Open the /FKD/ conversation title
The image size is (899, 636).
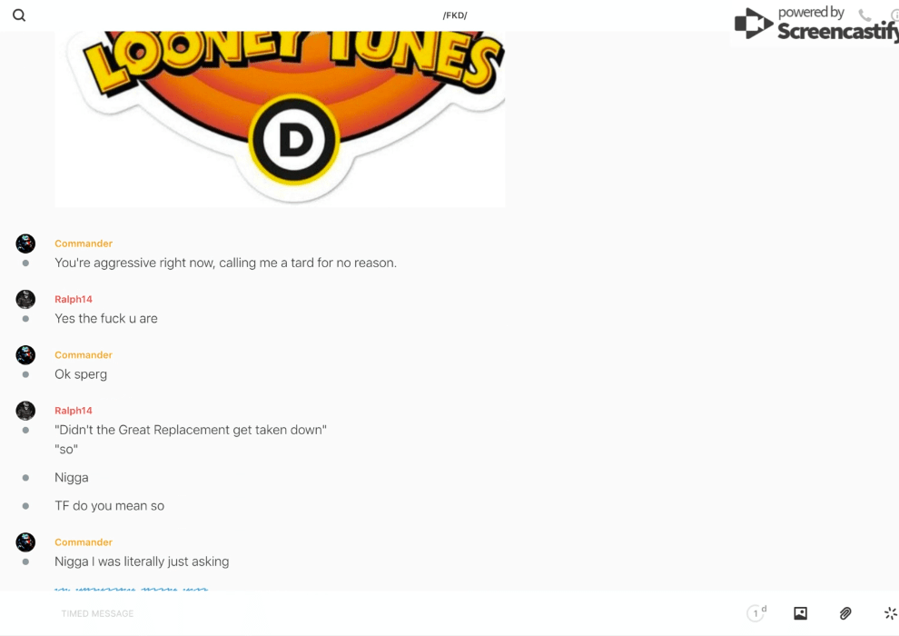455,15
